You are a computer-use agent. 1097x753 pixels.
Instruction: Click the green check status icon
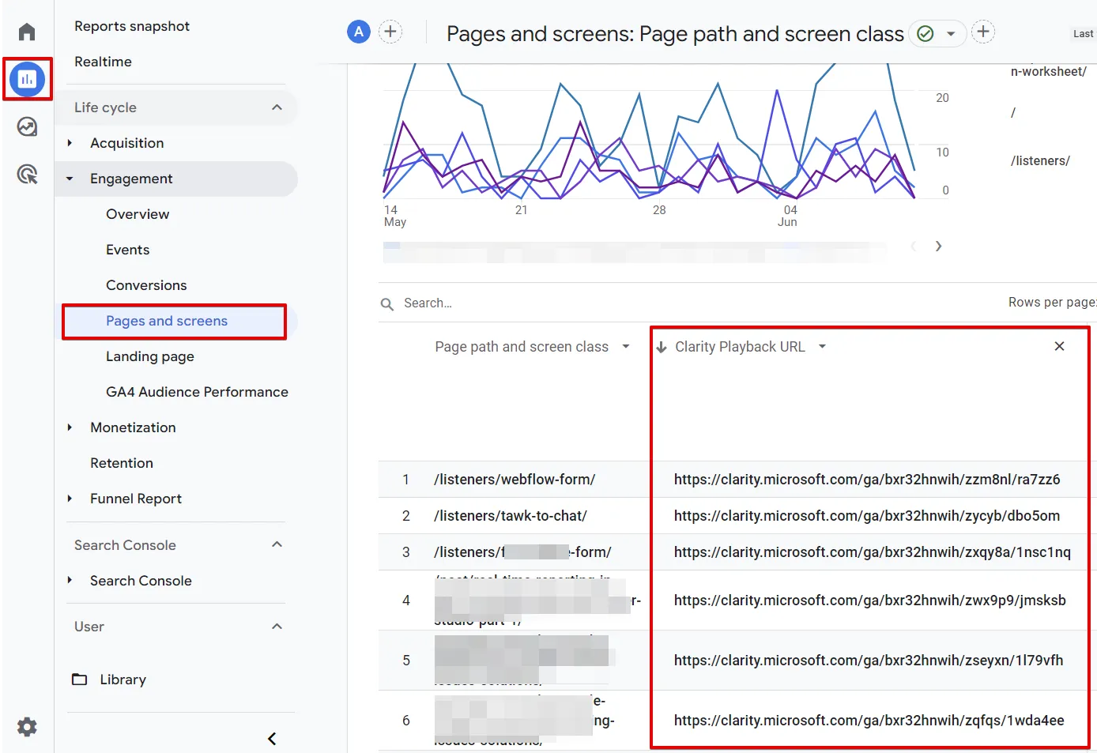(925, 34)
